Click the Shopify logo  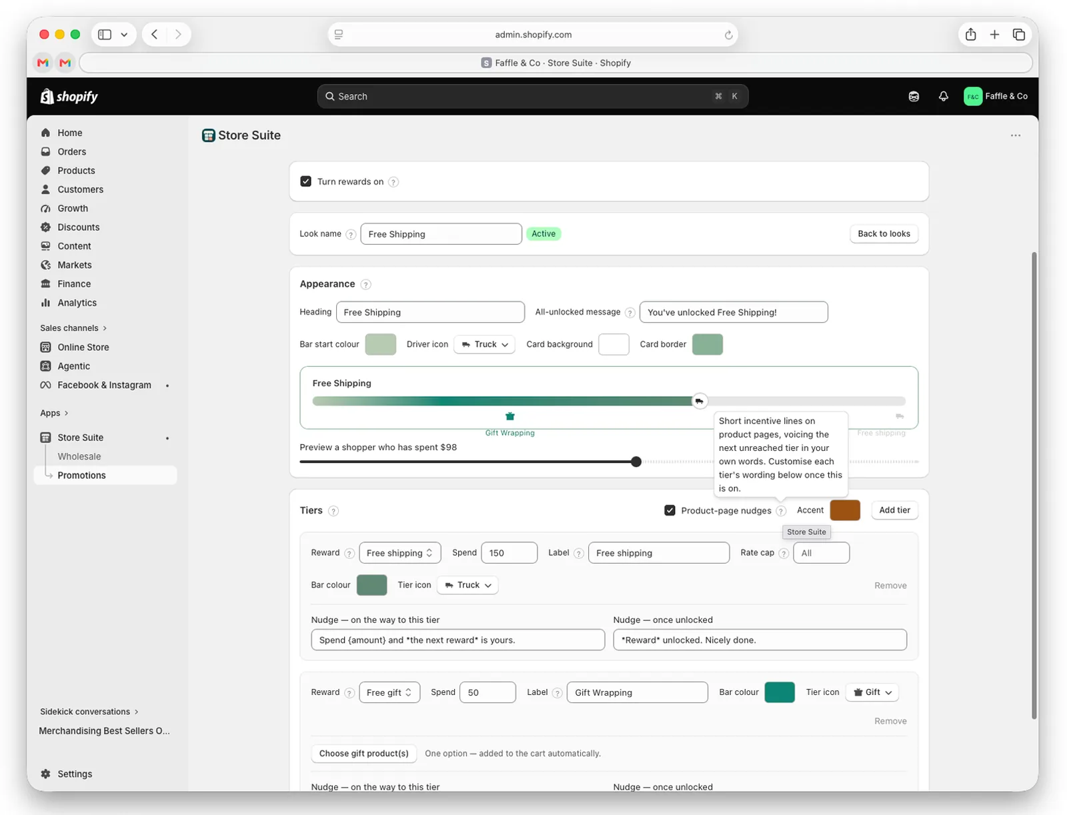click(69, 97)
